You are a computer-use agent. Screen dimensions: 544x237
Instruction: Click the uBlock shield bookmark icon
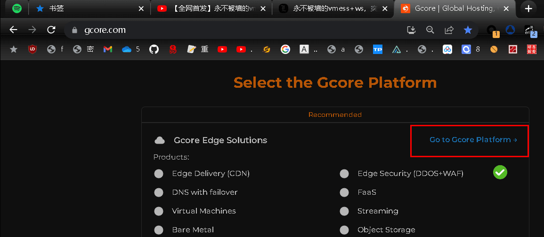32,49
